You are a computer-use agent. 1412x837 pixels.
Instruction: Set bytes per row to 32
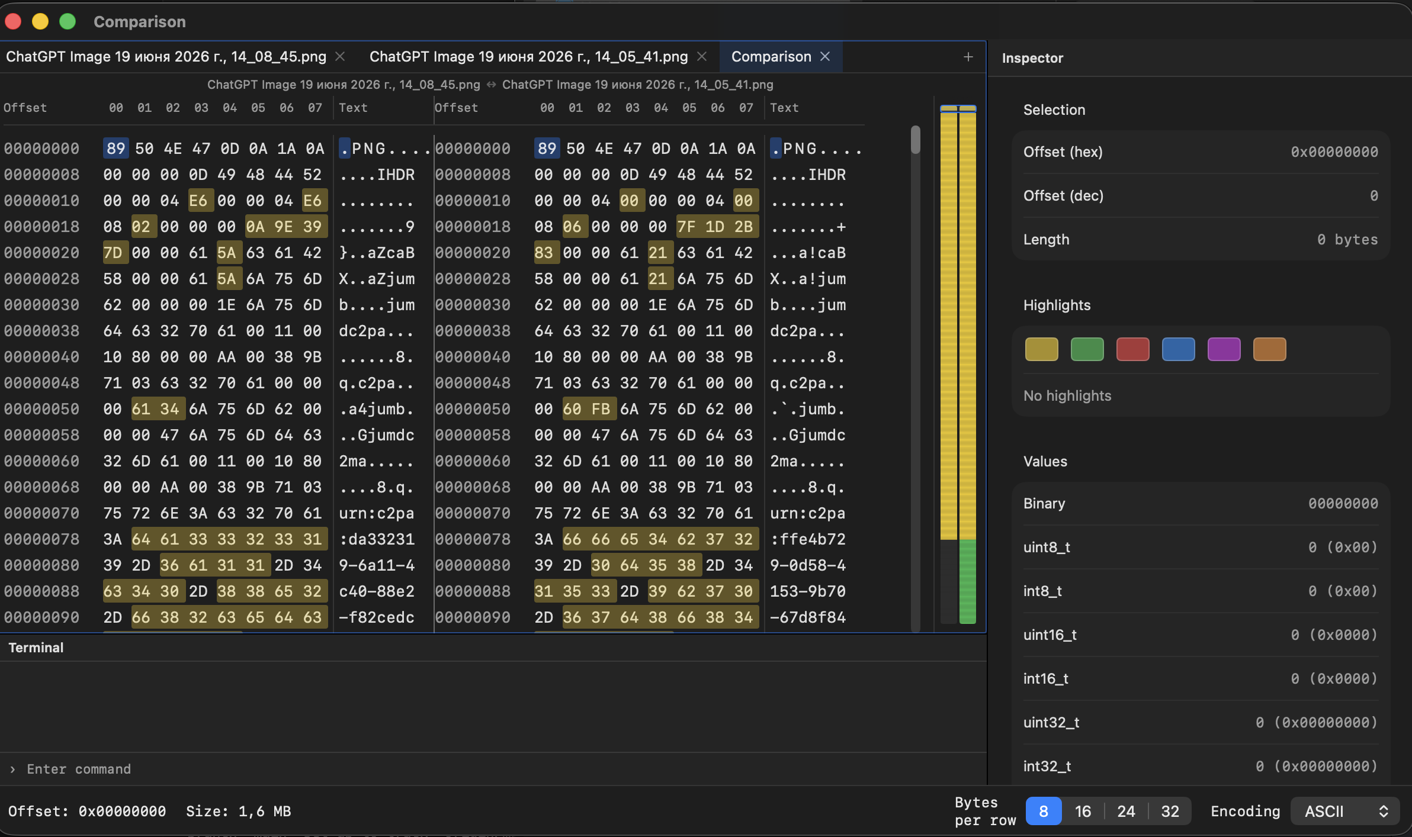(x=1170, y=811)
